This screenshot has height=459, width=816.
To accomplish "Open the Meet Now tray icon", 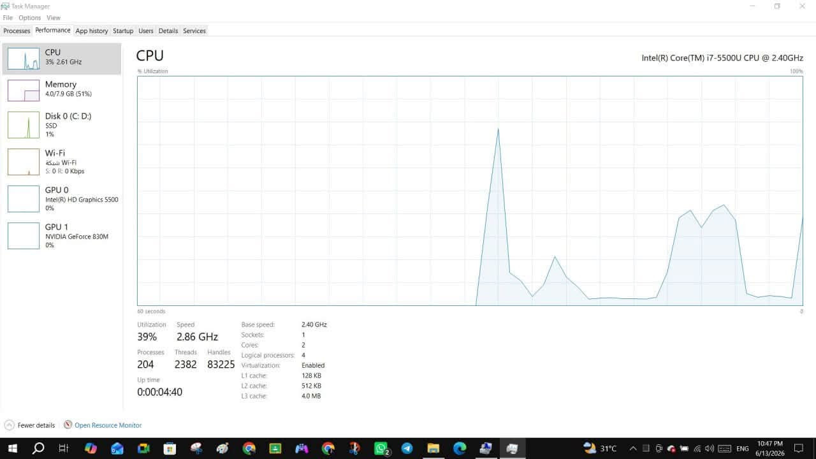I will click(659, 448).
